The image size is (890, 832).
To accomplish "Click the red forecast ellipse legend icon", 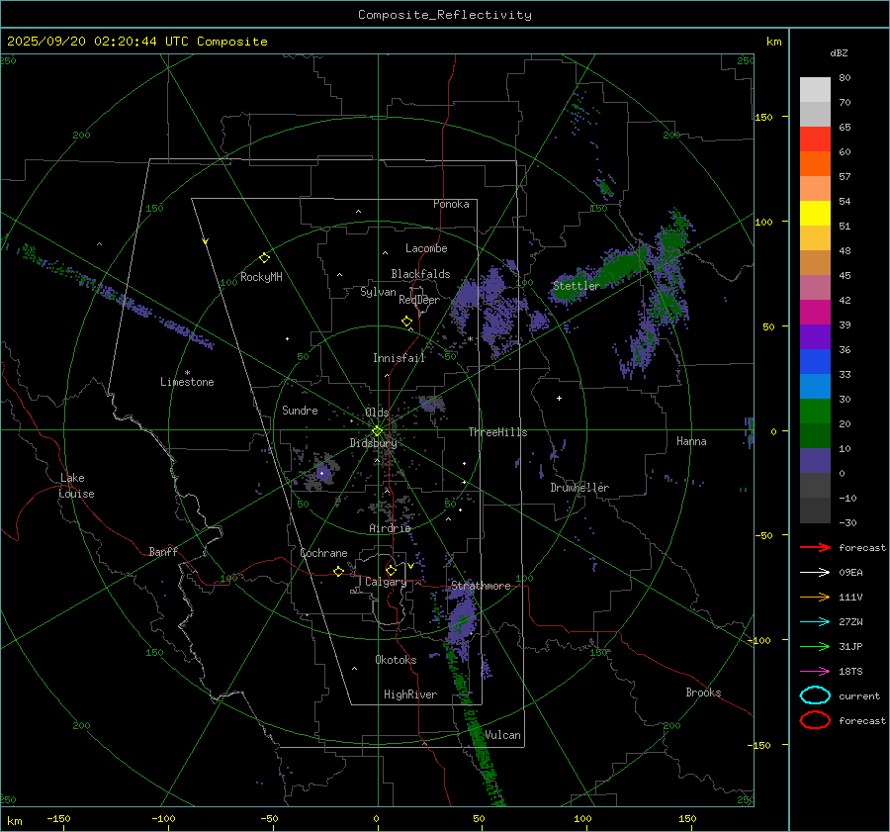I will click(815, 720).
